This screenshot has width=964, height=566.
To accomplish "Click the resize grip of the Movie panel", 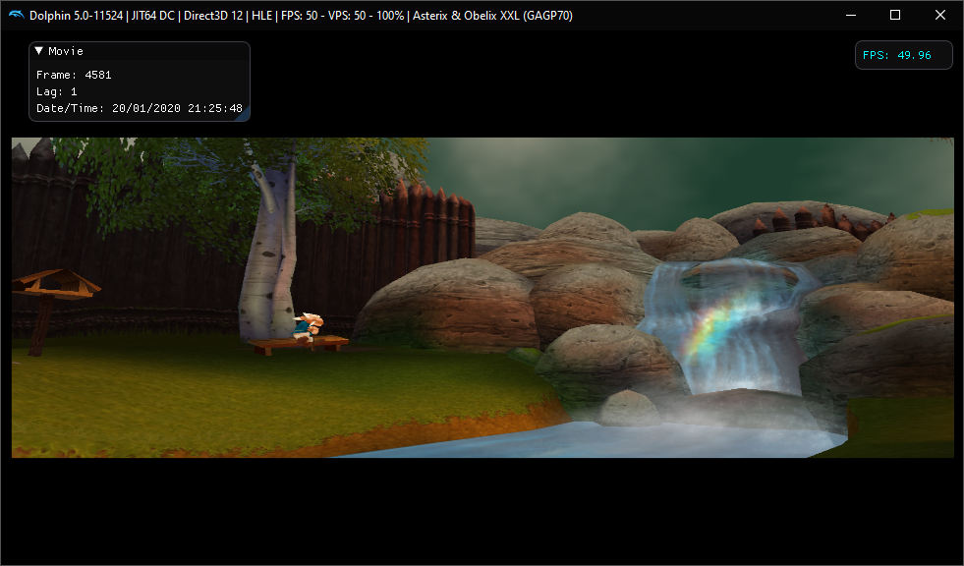I will (x=244, y=114).
